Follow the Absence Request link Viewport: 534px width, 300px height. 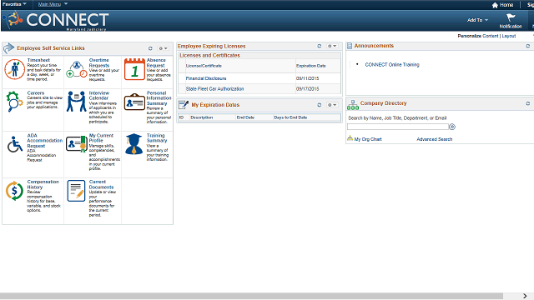(x=156, y=62)
